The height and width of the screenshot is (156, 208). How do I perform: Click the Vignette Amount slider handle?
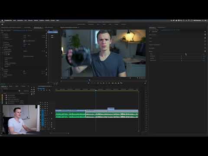pyautogui.click(x=186, y=54)
